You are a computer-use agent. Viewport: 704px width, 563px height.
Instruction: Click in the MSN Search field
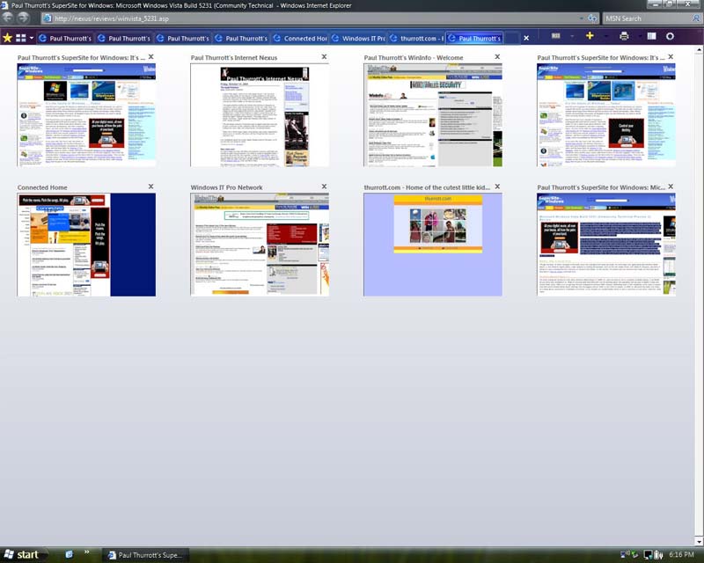tap(642, 18)
